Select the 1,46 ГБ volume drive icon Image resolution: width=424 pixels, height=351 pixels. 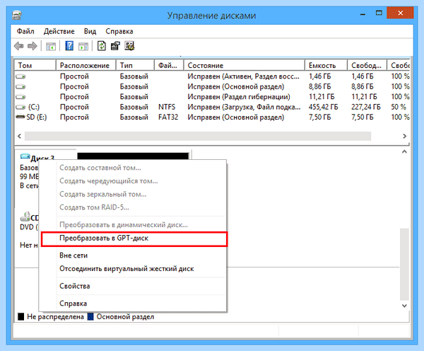coord(20,76)
